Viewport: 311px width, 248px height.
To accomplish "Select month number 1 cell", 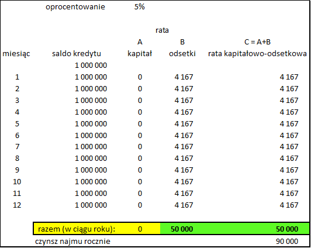I will (x=18, y=77).
